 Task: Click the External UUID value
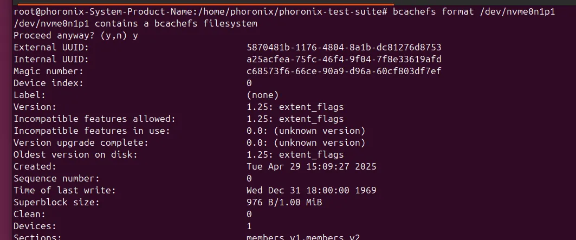[344, 48]
